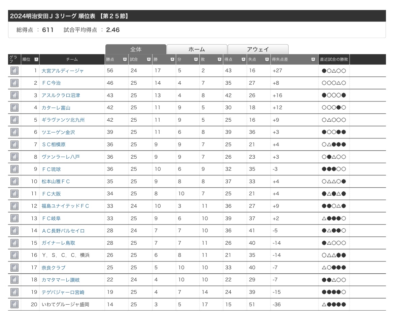This screenshot has height=315, width=394.
Task: Open ギラヴァンツ北九州 team link
Action: [63, 120]
